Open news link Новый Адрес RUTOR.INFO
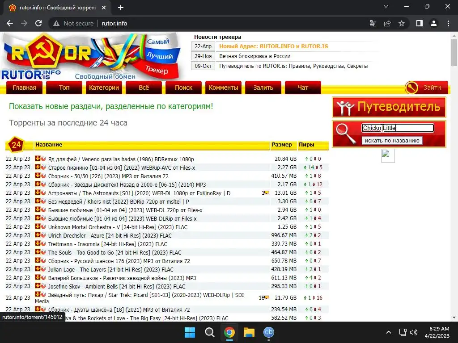 pos(274,46)
